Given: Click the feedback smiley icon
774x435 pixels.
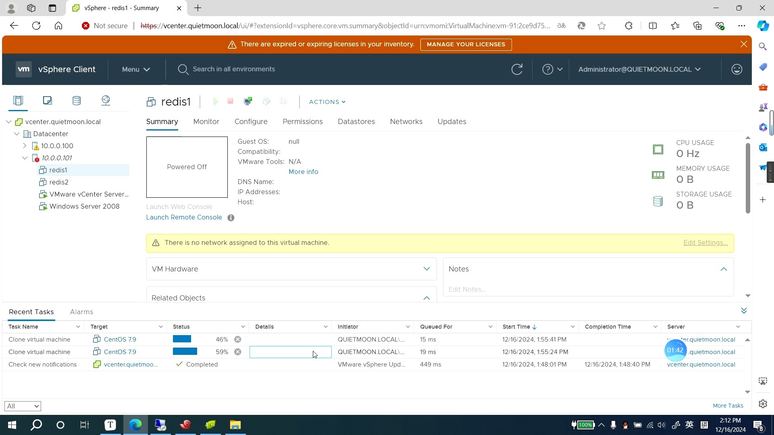Looking at the screenshot, I should coord(737,69).
